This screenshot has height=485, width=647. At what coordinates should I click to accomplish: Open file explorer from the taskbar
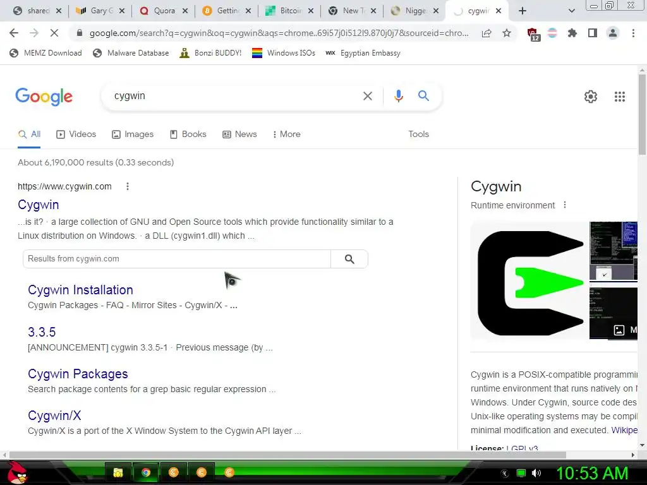coord(118,472)
